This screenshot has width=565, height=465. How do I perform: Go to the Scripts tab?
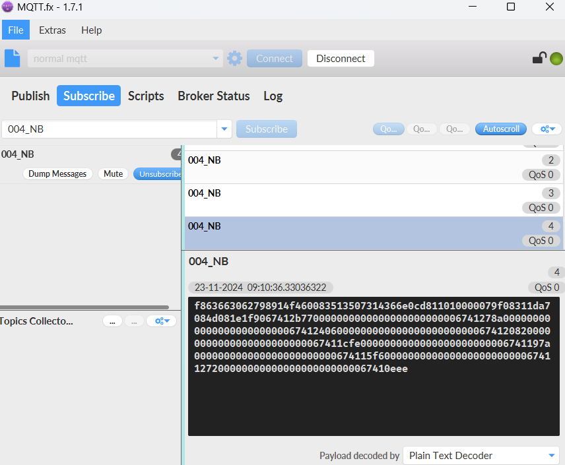click(146, 96)
